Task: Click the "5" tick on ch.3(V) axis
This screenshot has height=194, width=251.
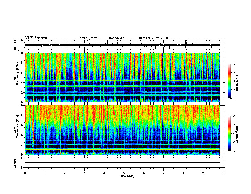Action: [x=22, y=158]
